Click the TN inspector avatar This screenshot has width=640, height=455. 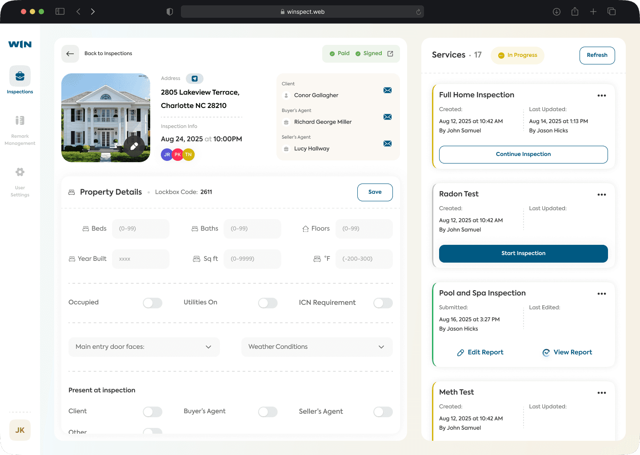(188, 155)
